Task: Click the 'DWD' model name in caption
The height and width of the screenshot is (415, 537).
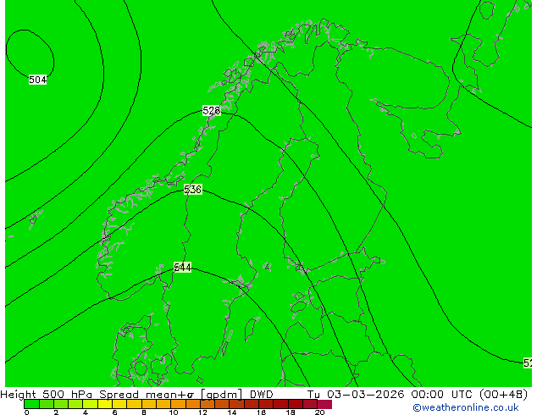Action: pyautogui.click(x=262, y=395)
